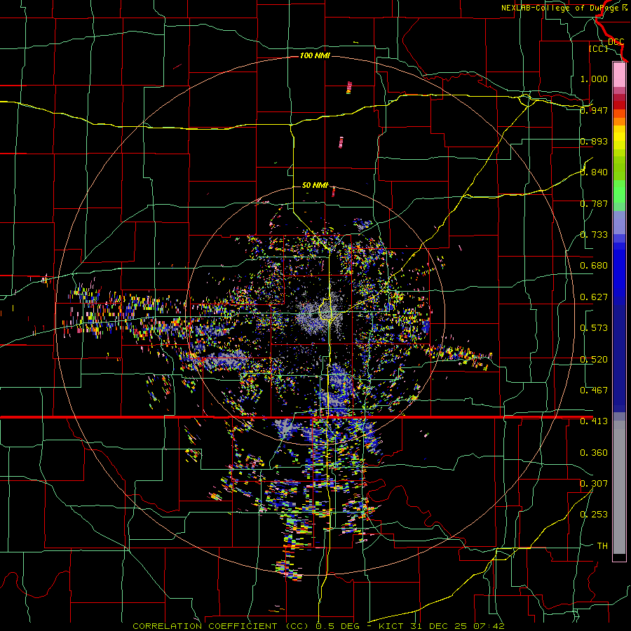Click the gray lower segment of the color bar
This screenshot has width=631, height=631.
pos(619,487)
